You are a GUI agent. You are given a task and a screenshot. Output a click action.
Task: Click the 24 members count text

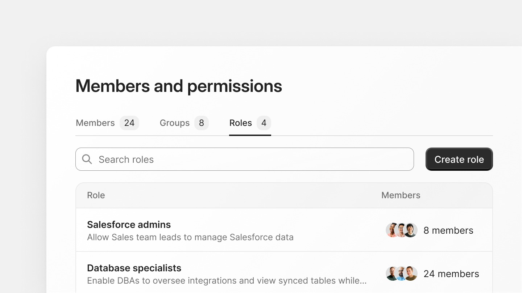[x=451, y=274]
